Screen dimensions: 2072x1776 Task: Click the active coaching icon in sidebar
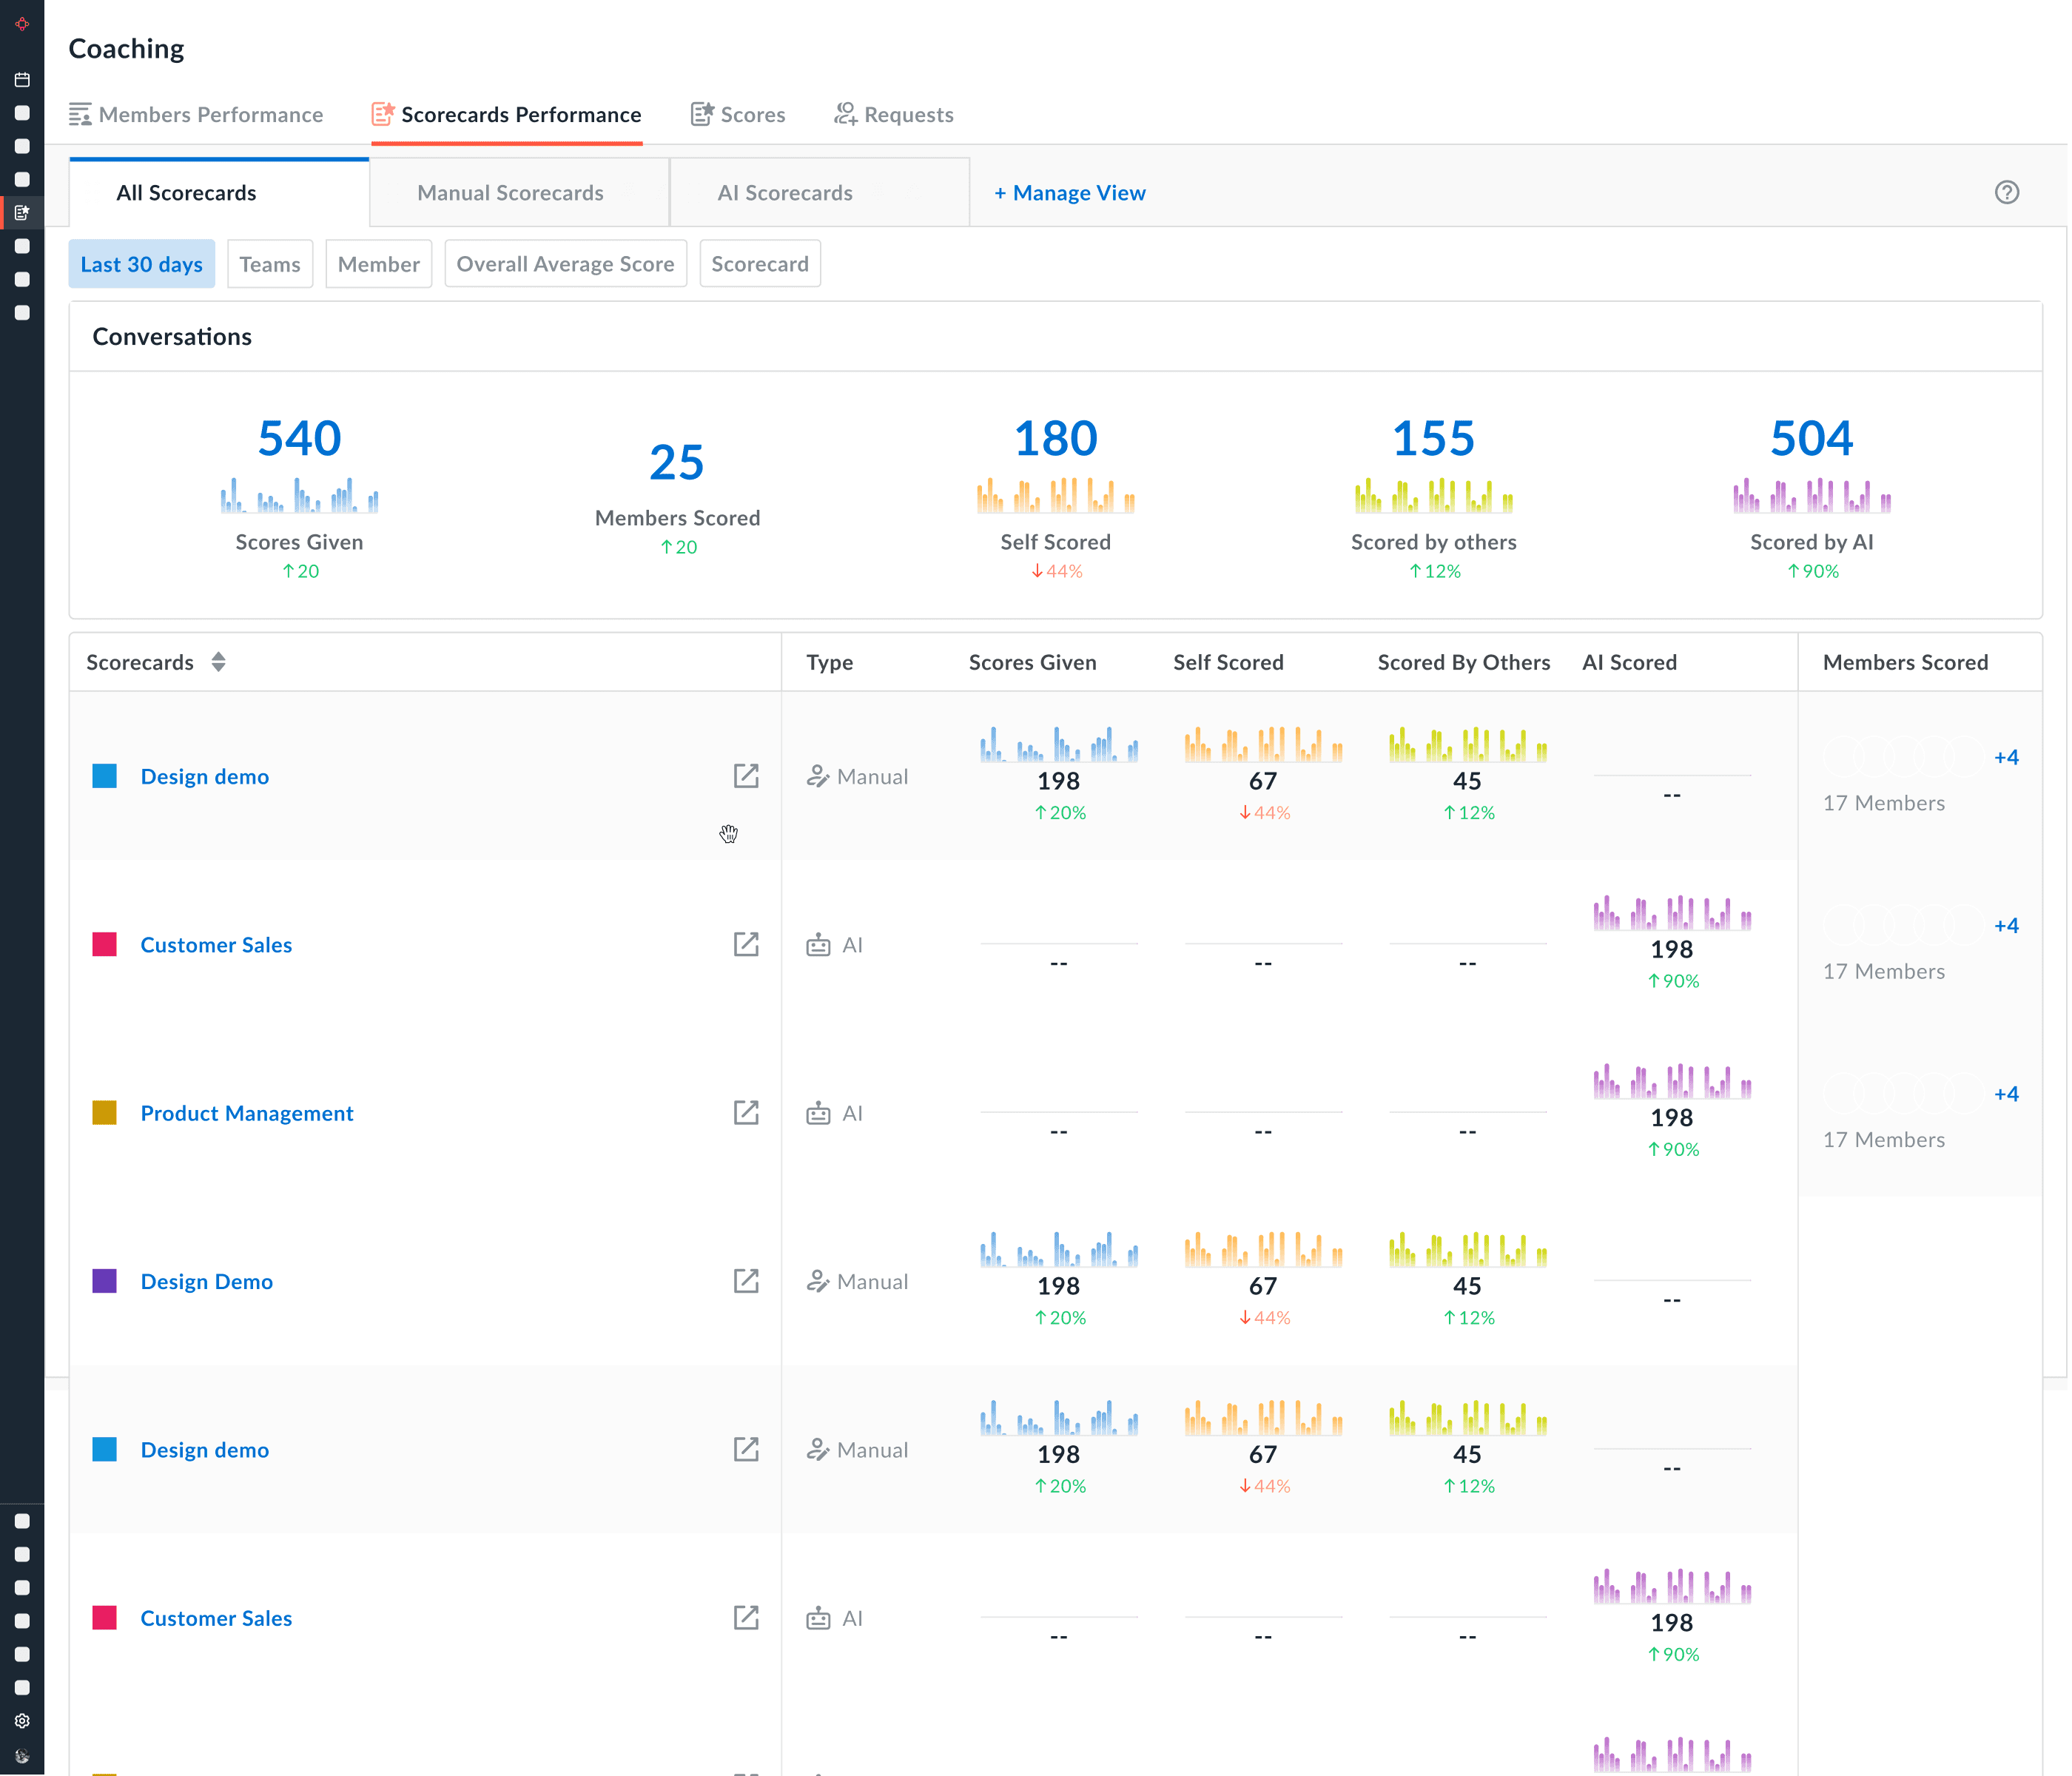coord(22,213)
